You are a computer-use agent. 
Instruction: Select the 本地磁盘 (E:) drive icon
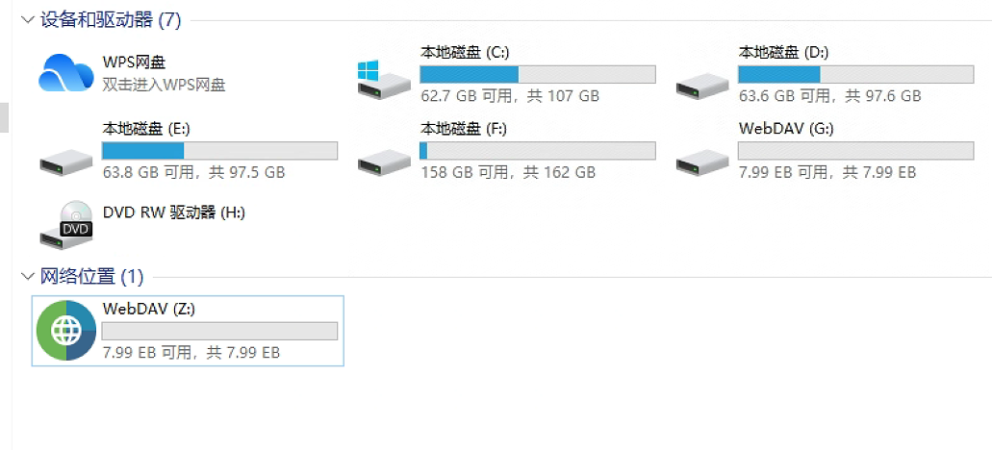pos(66,161)
